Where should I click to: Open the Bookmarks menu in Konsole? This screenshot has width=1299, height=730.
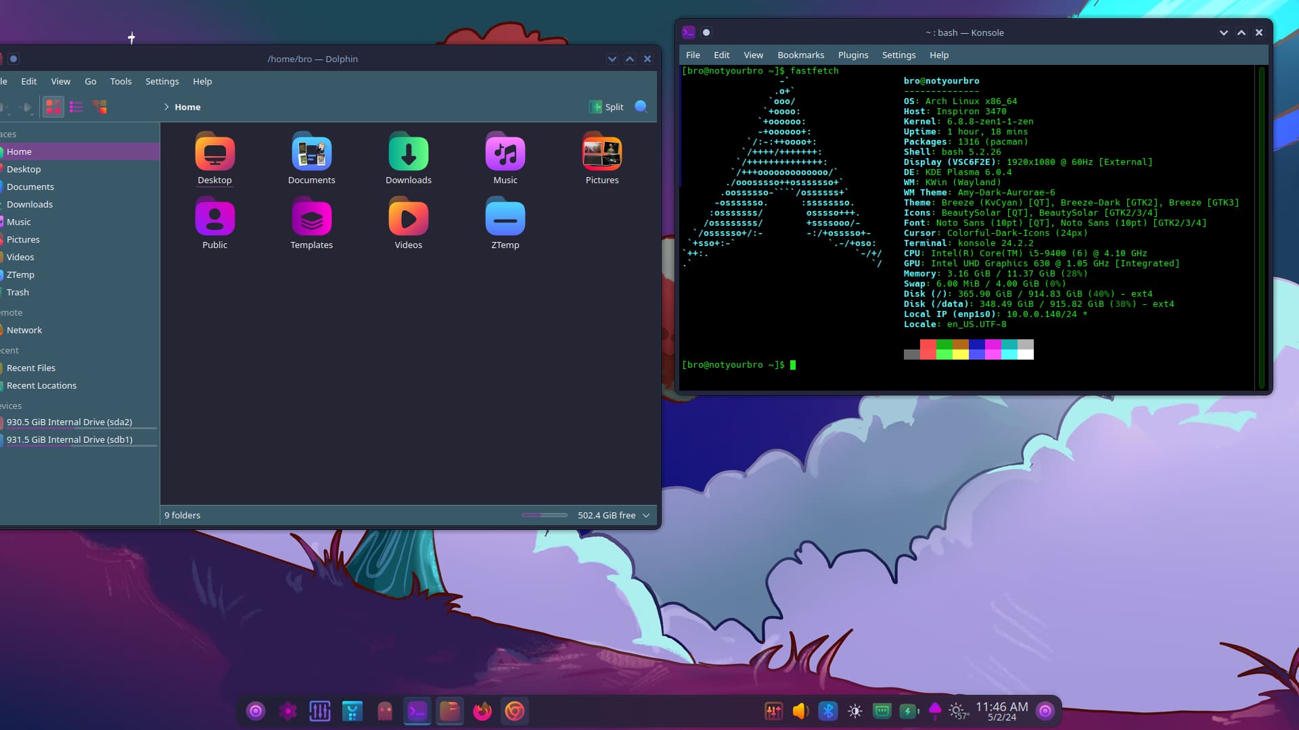[x=801, y=55]
